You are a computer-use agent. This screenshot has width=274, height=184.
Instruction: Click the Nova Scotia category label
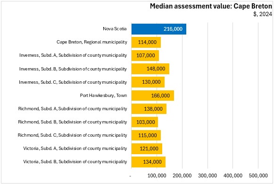point(115,29)
